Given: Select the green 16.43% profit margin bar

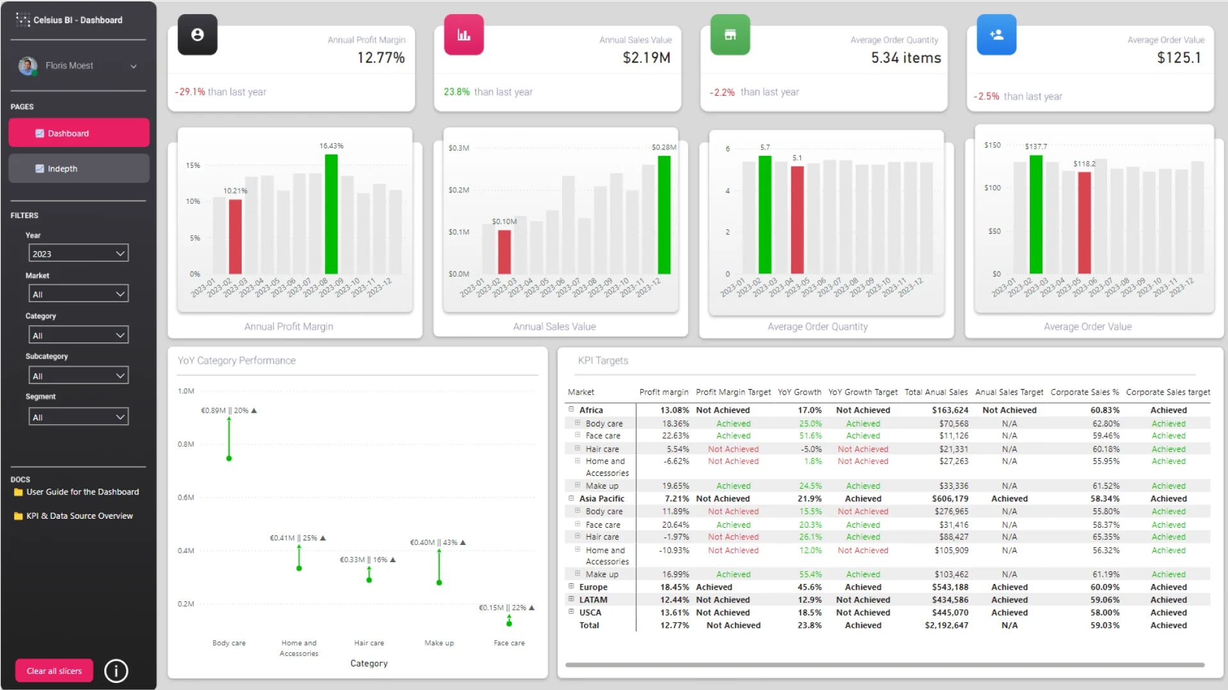Looking at the screenshot, I should 331,214.
